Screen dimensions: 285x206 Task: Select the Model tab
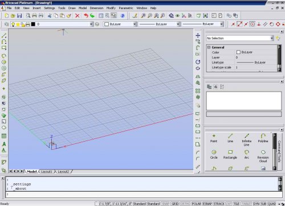32,171
